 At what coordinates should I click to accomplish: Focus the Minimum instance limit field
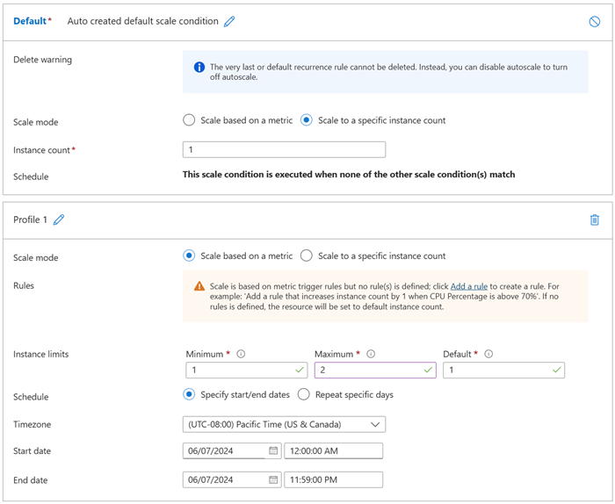(x=247, y=370)
